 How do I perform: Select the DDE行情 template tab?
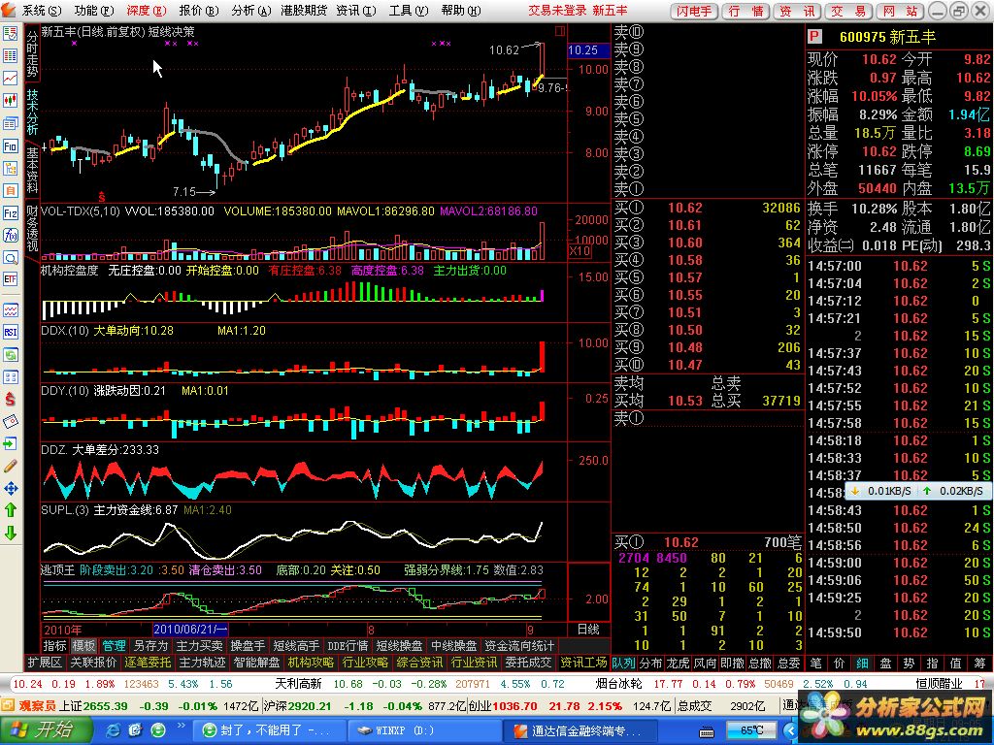(348, 645)
